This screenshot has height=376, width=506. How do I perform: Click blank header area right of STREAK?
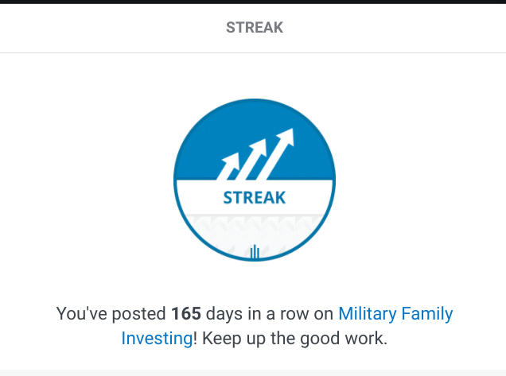coord(398,28)
